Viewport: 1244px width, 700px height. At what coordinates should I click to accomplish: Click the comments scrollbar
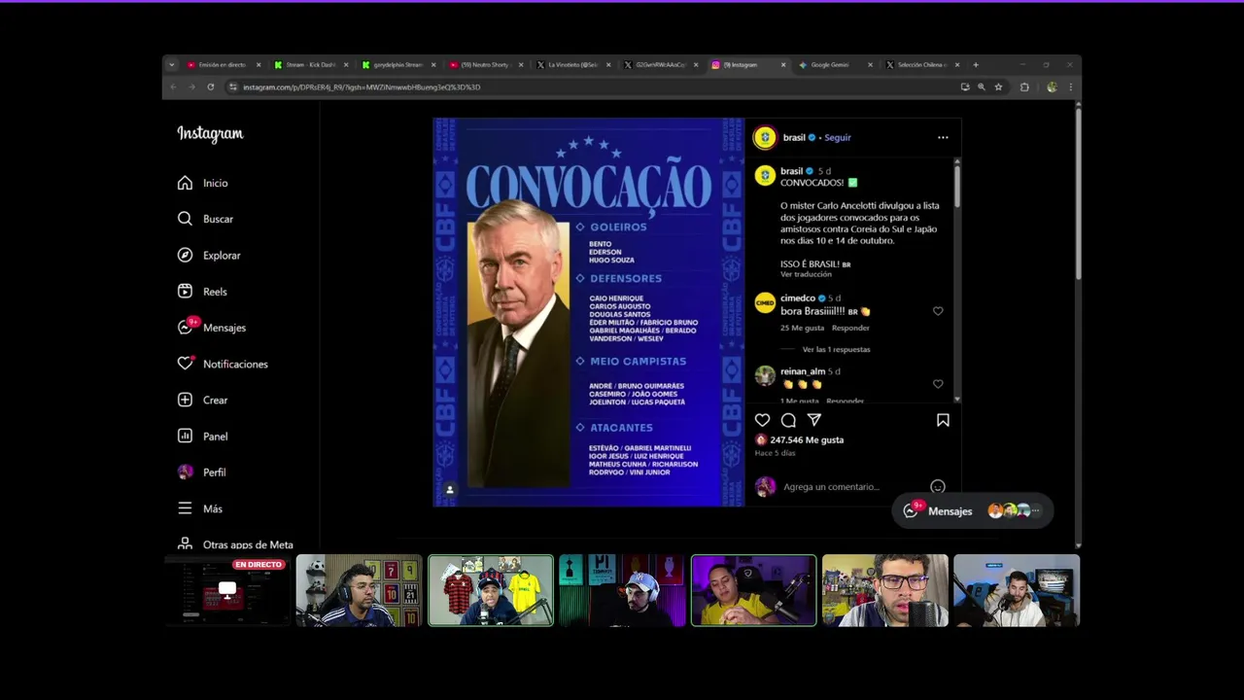(957, 185)
